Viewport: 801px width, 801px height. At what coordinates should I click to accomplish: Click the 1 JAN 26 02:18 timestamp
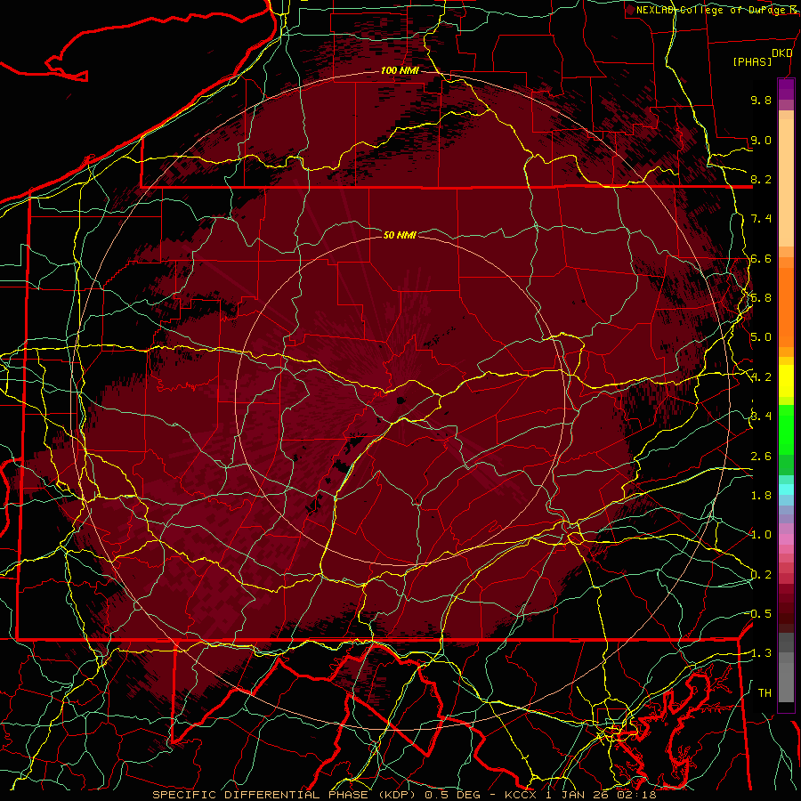coord(602,795)
